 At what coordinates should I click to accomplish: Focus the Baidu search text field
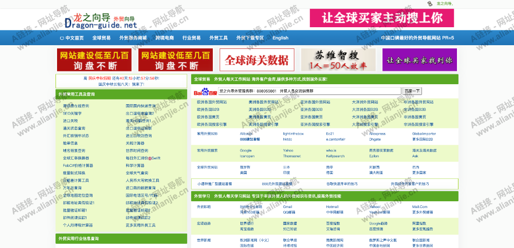point(309,91)
